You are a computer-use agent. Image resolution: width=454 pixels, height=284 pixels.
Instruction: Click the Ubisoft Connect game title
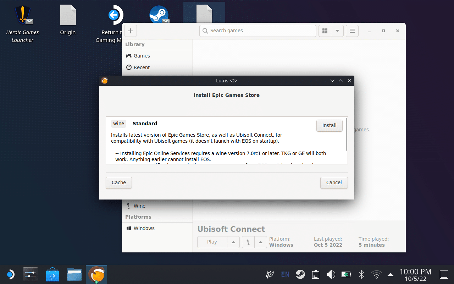231,229
